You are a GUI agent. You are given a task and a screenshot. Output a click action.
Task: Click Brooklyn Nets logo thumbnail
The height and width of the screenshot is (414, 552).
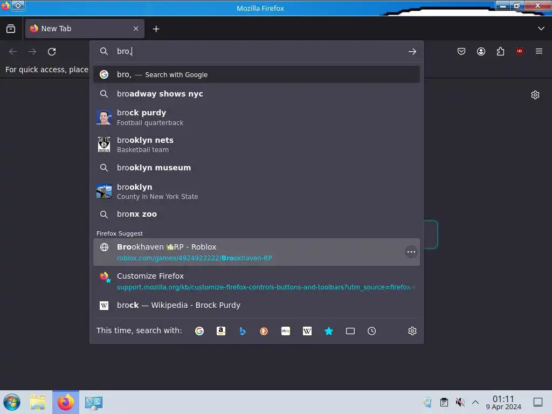(x=104, y=144)
